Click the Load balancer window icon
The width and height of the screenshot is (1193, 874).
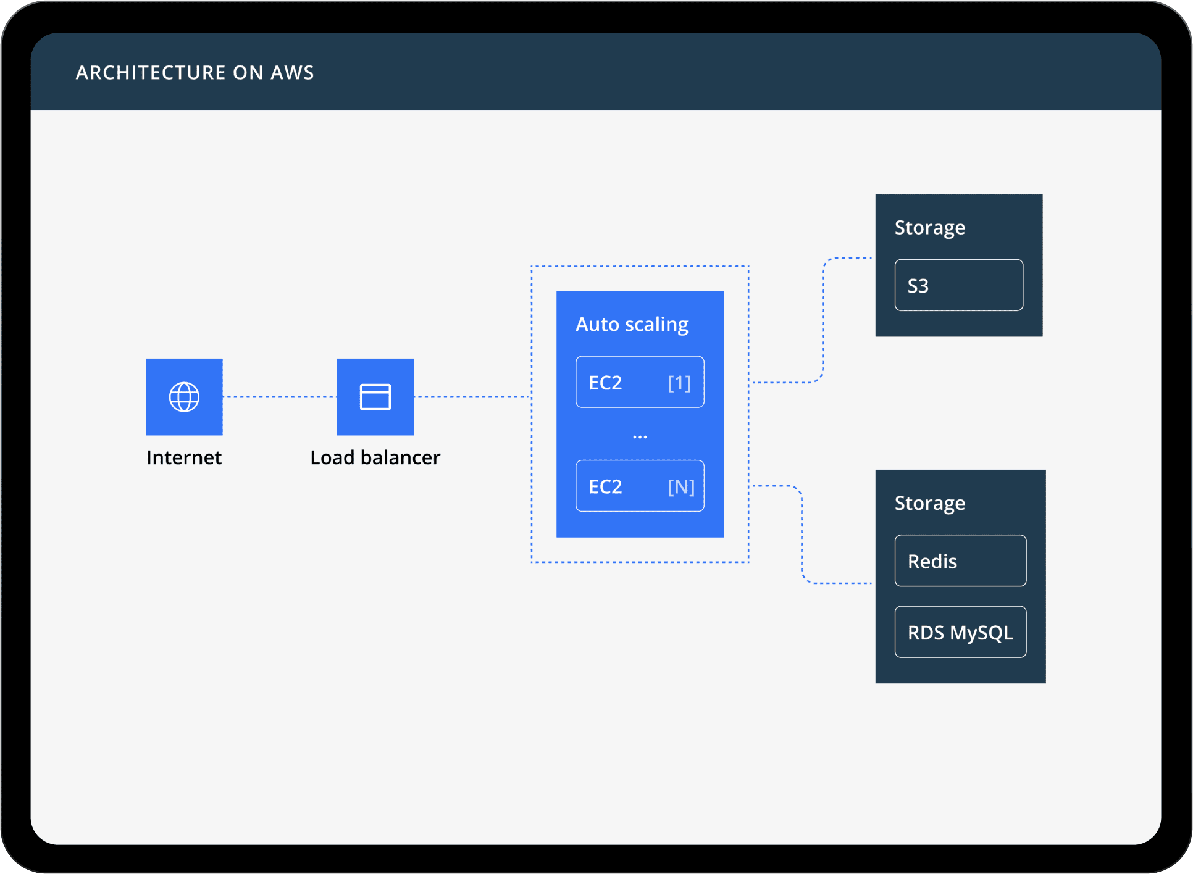click(x=375, y=397)
